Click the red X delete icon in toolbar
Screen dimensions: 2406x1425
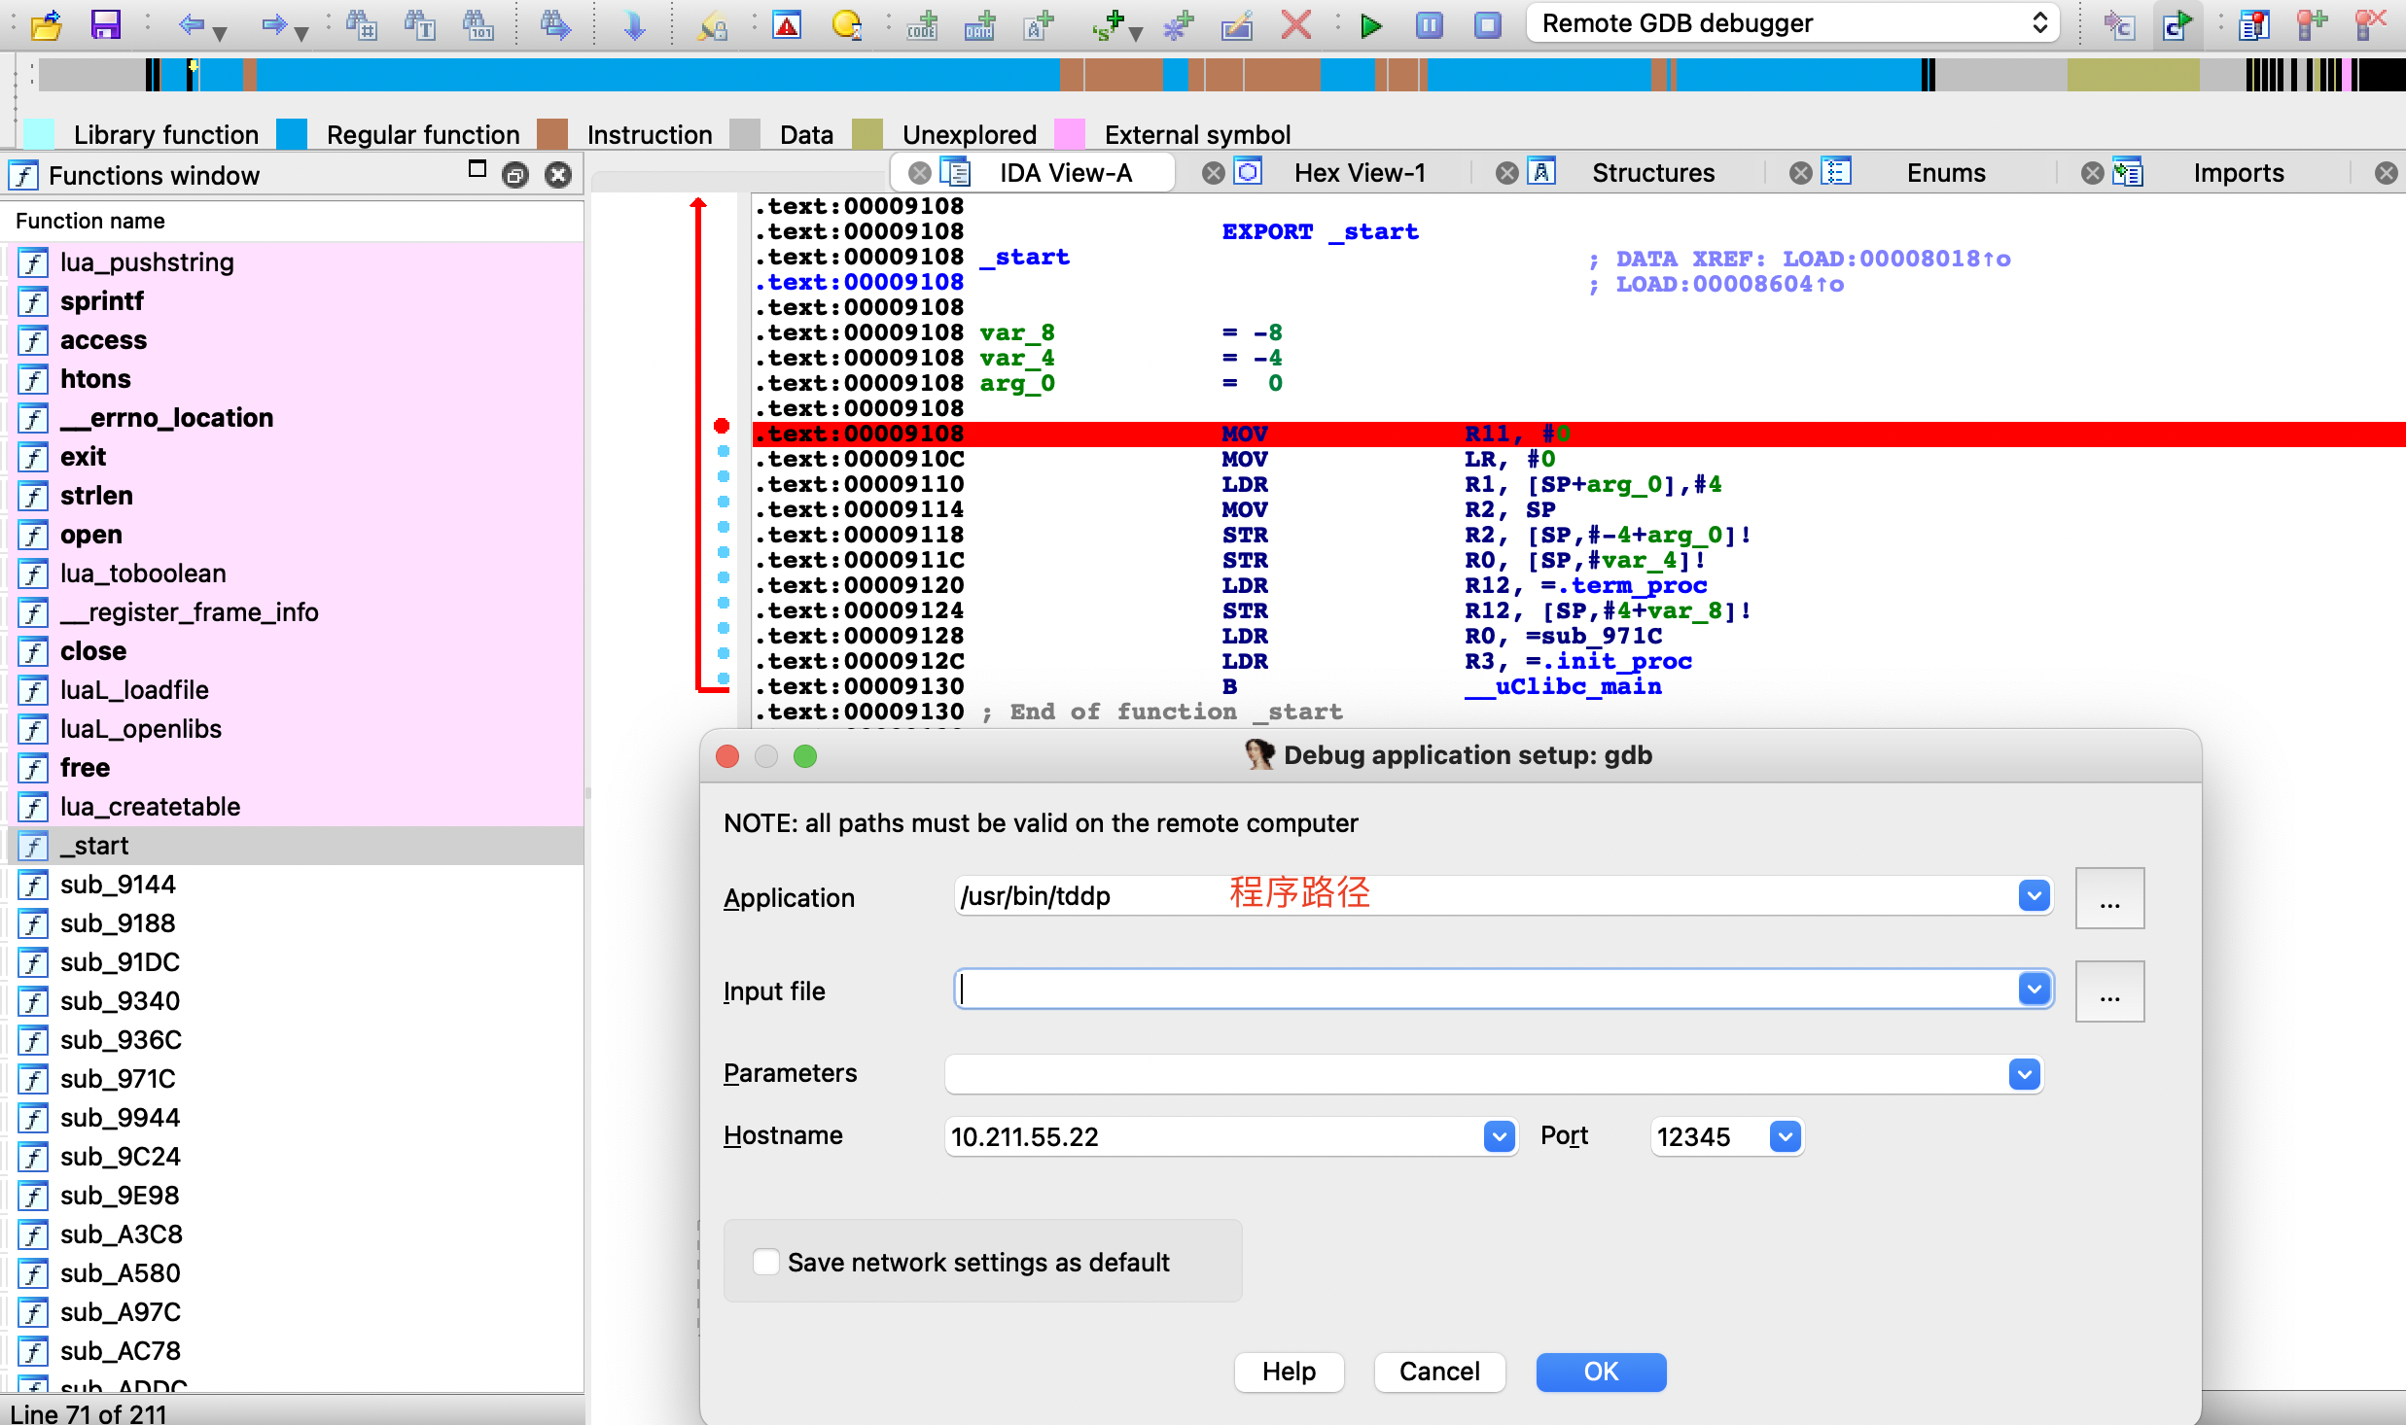tap(1295, 24)
